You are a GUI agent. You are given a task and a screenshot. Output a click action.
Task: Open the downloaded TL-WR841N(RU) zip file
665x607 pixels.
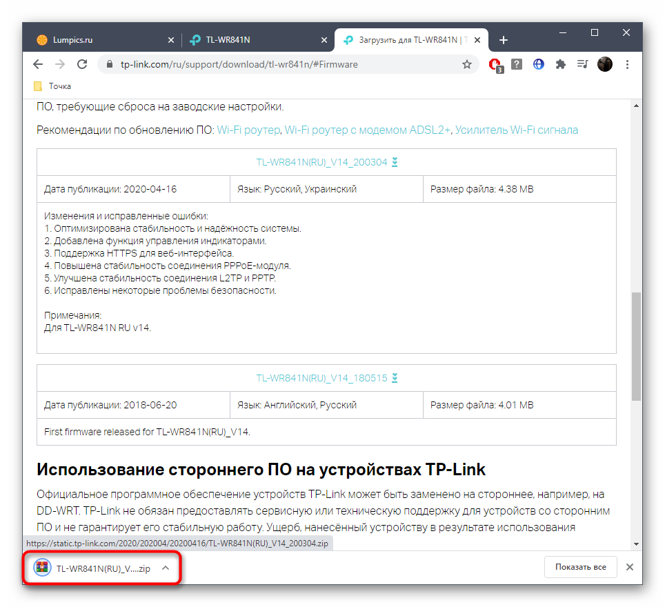click(92, 568)
